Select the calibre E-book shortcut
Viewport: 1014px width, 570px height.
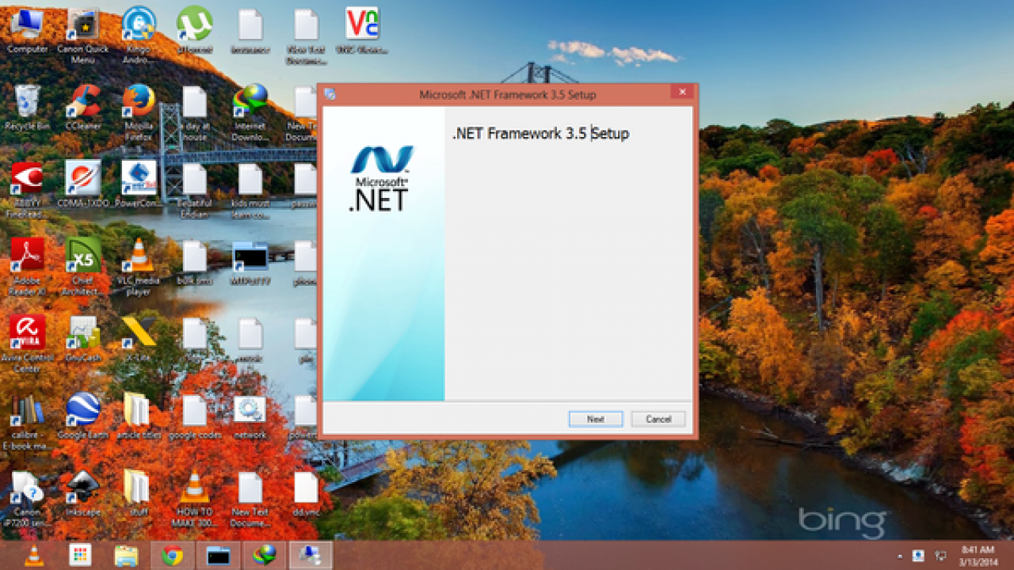click(x=28, y=423)
